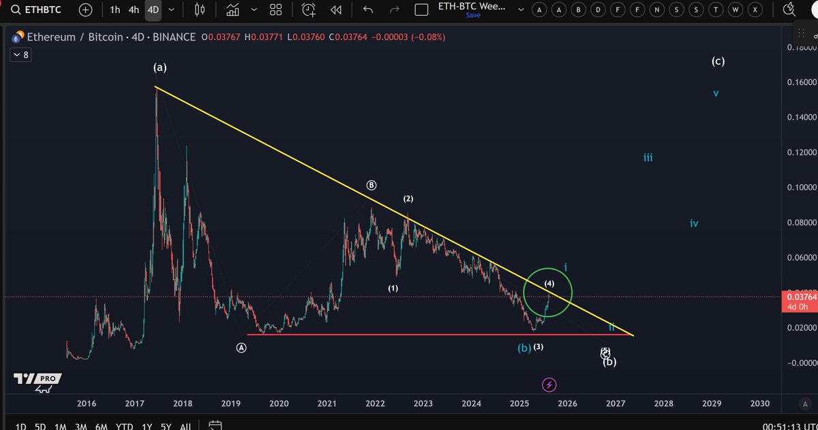Click the Save link under layout name
818x430 pixels.
(x=473, y=16)
